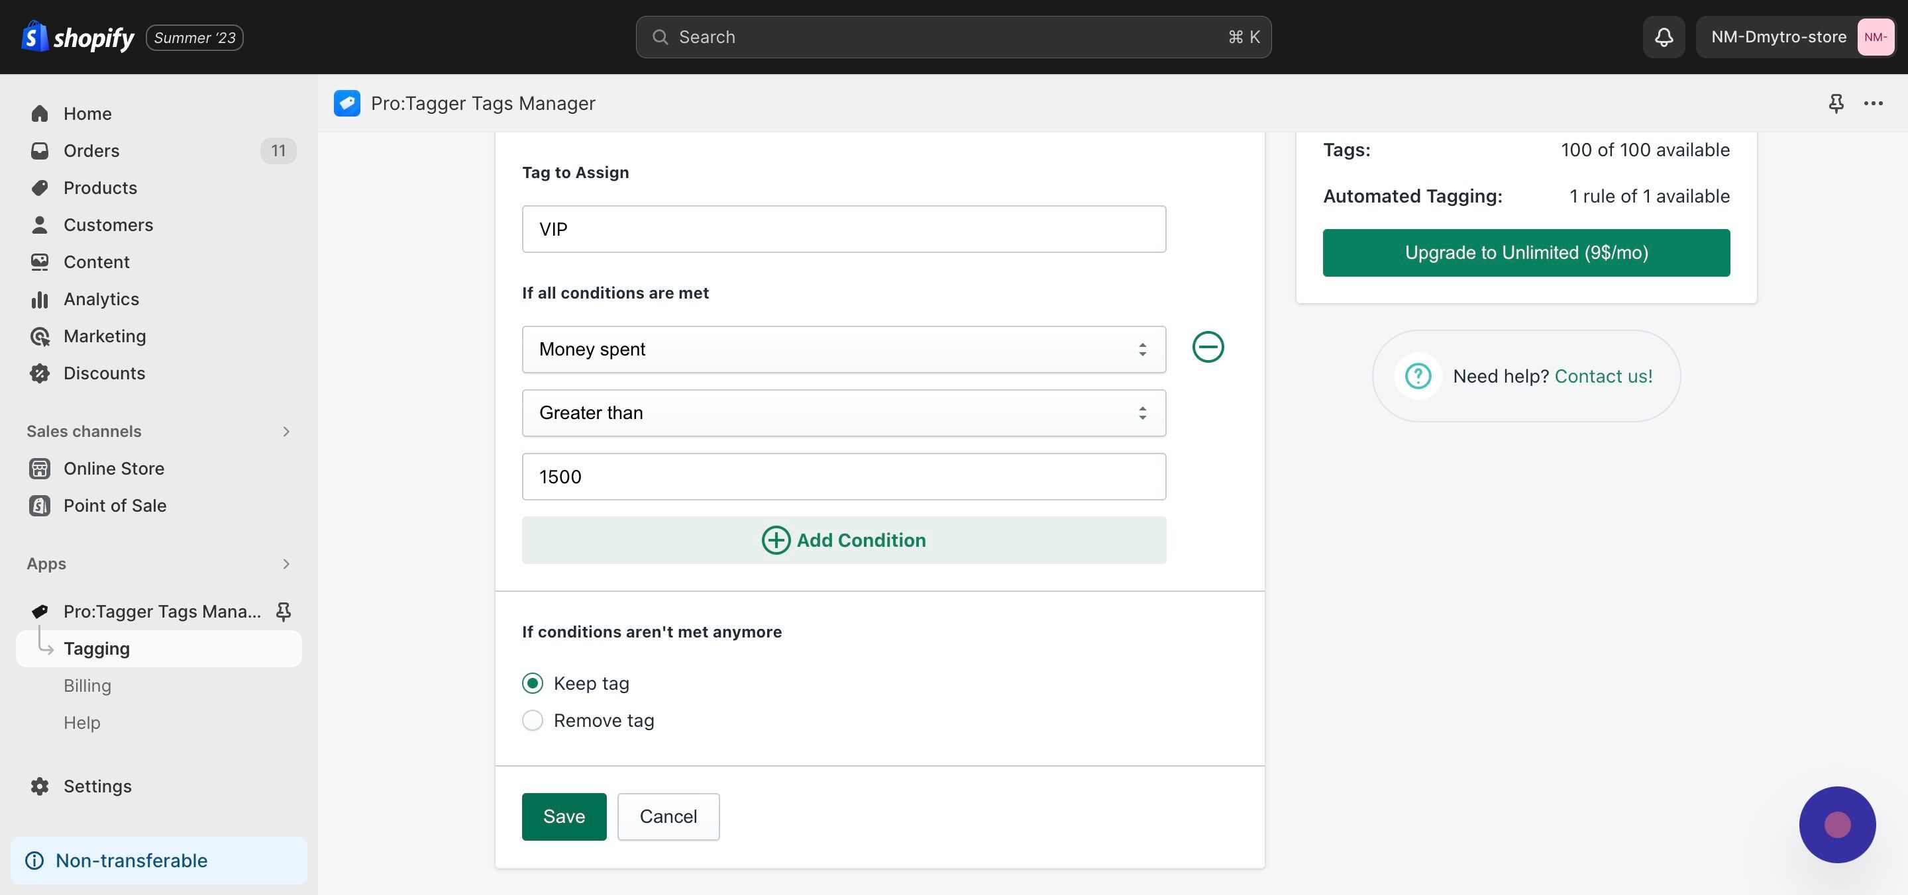Screen dimensions: 1908x895
Task: Click the search magnifier icon
Action: (659, 37)
